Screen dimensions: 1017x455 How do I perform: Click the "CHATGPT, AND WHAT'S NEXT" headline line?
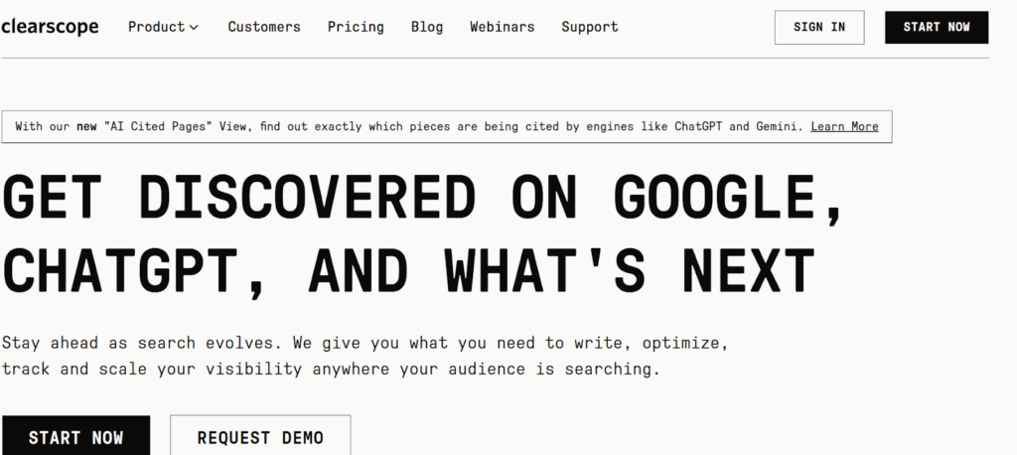point(408,268)
